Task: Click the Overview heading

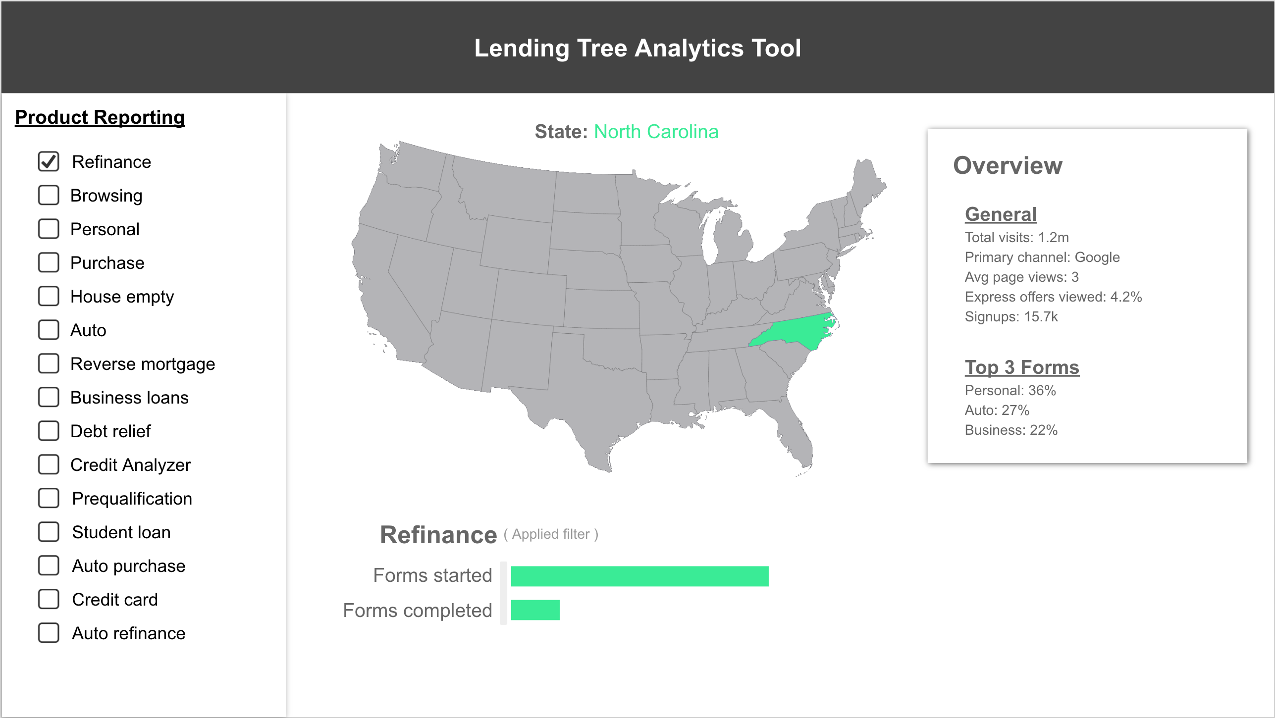Action: 1008,165
